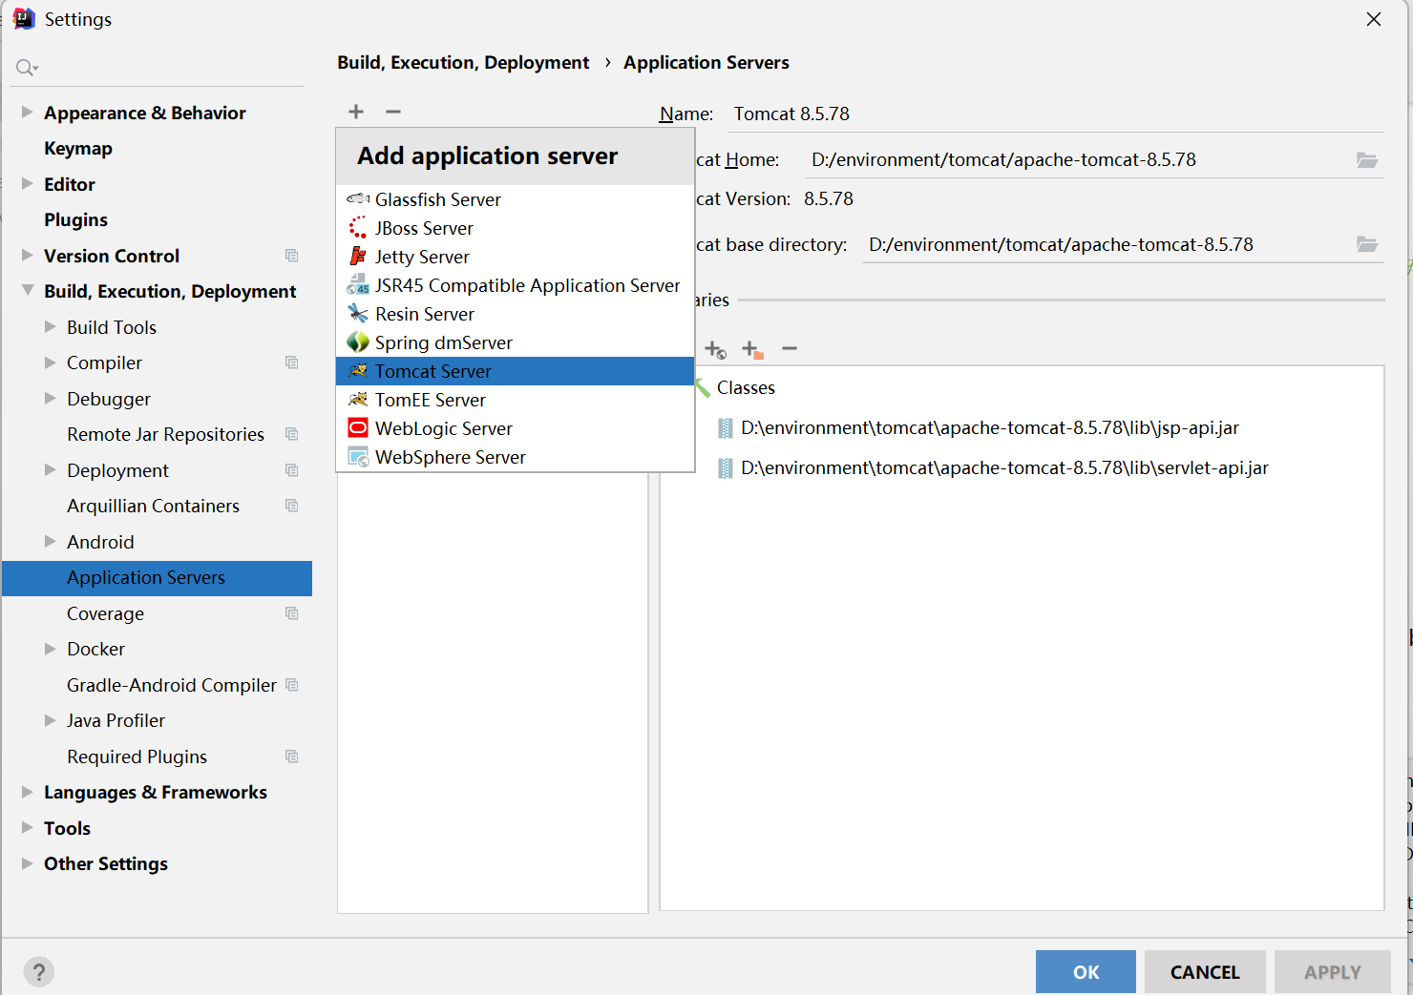This screenshot has width=1413, height=995.
Task: Click the Tomcat Home path field
Action: coord(1079,160)
